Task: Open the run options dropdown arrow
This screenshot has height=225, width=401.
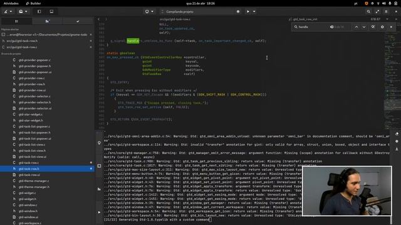Action: [254, 11]
